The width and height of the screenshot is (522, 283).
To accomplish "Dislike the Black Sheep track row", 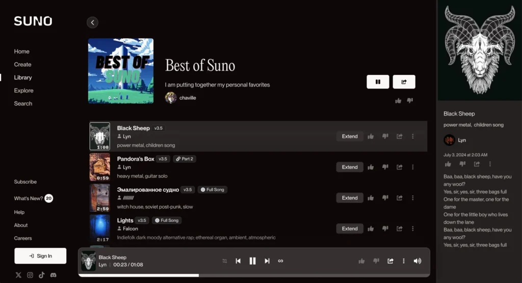I will pos(385,136).
